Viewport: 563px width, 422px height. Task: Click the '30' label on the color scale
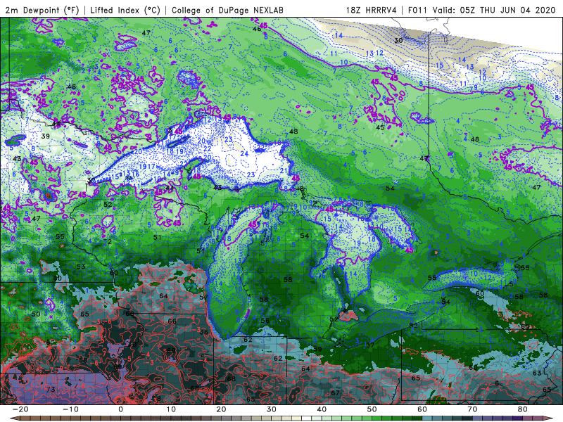(x=272, y=409)
